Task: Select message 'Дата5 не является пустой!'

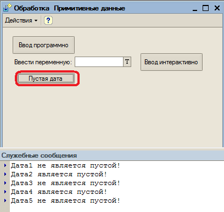Action: [65, 200]
